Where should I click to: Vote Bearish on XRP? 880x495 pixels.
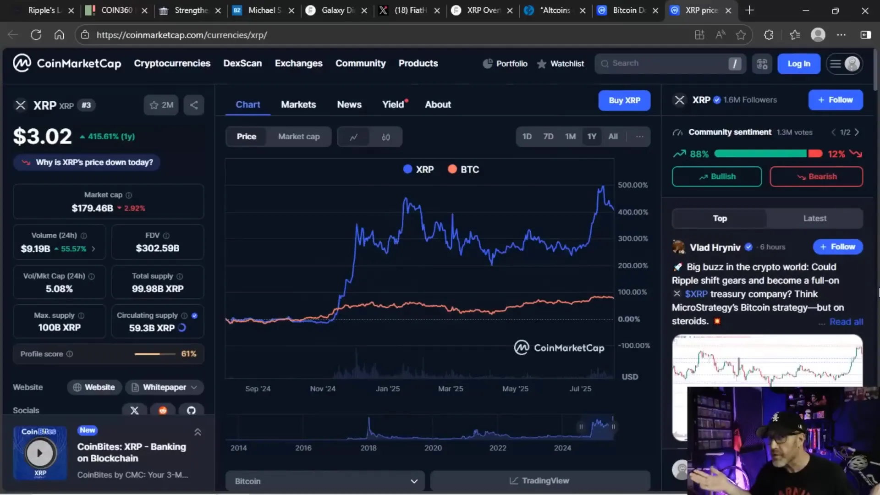(816, 176)
